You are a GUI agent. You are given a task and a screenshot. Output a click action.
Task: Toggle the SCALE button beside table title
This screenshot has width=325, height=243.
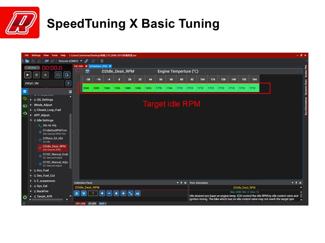coord(79,72)
